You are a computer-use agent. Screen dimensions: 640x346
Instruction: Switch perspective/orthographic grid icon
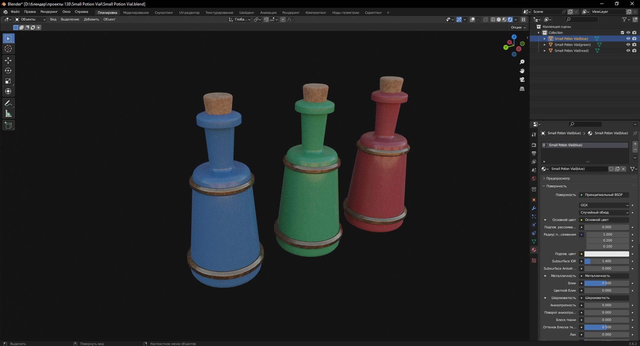522,89
